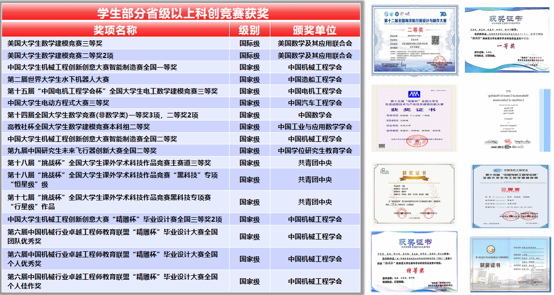Select the 第十七届挑战杯 行星级作品 entry
Image resolution: width=554 pixels, height=295 pixels.
coord(109,202)
